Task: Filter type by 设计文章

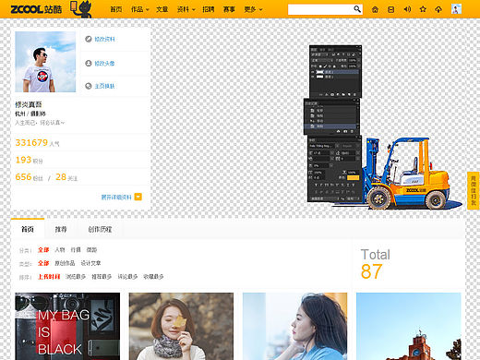Action: click(x=90, y=263)
